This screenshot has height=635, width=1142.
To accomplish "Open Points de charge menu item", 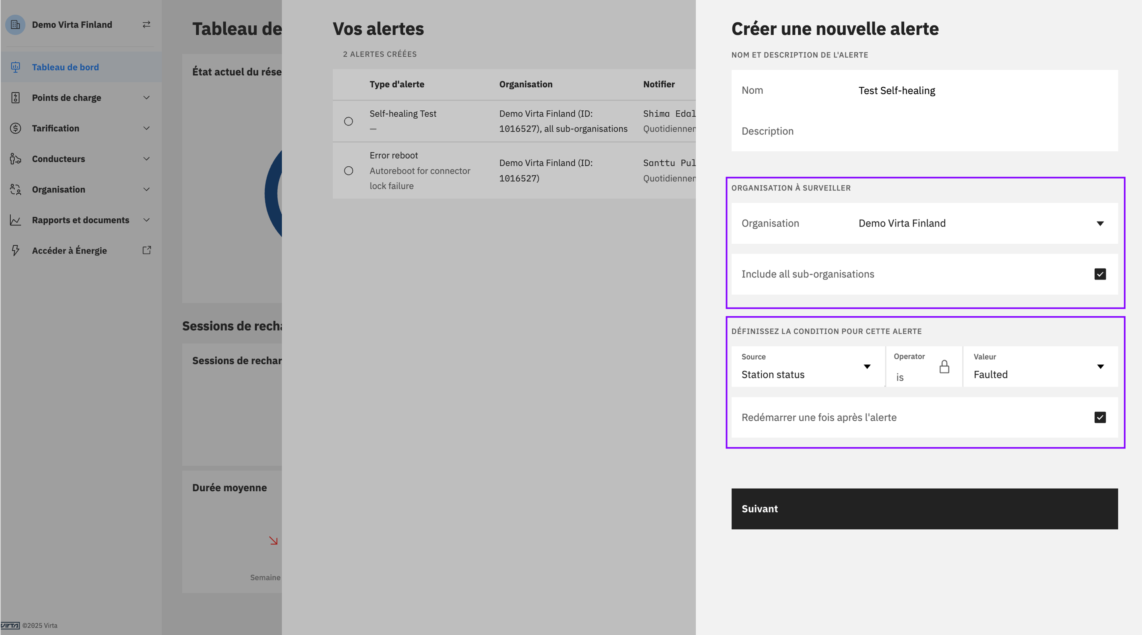I will click(81, 97).
